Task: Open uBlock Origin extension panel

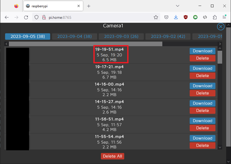Action: [185, 17]
